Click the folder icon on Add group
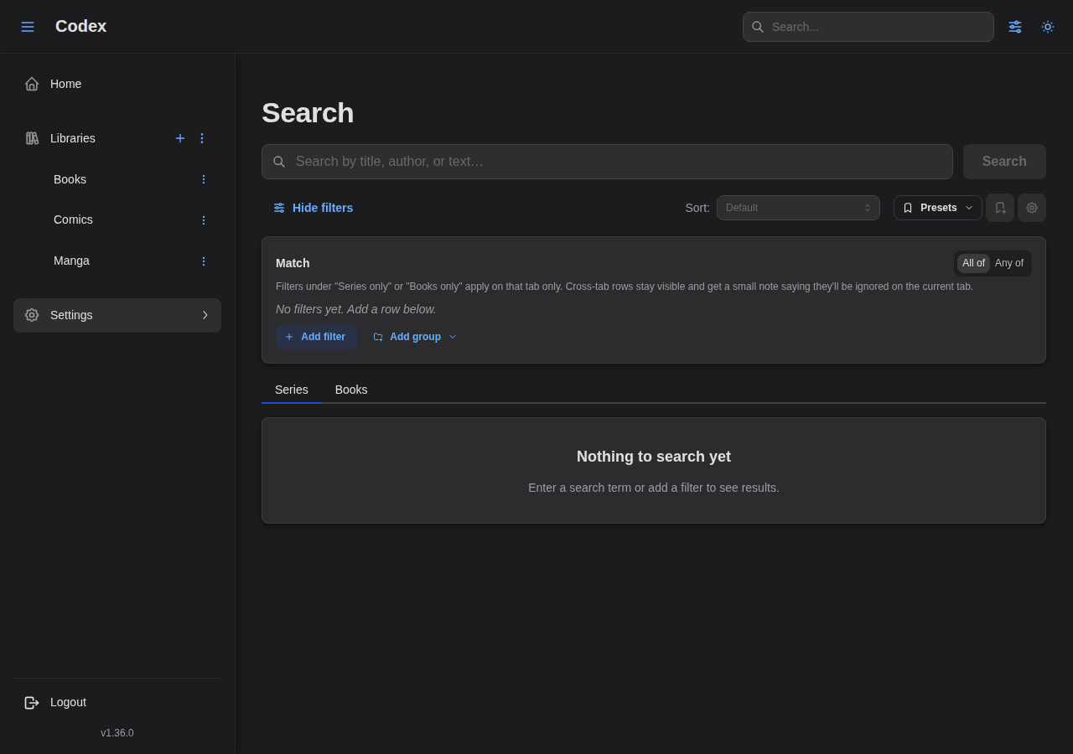This screenshot has height=754, width=1073. click(x=378, y=337)
